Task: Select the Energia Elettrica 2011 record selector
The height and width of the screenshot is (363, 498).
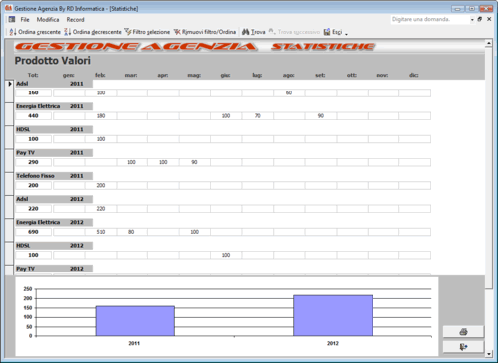Action: (9, 113)
